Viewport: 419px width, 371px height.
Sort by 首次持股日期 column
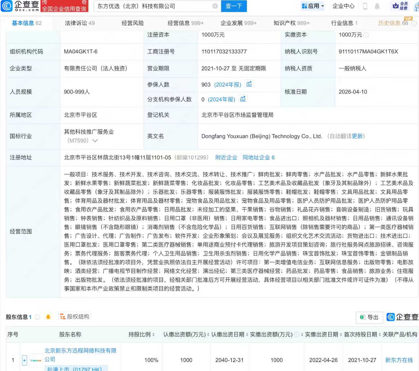(x=380, y=335)
